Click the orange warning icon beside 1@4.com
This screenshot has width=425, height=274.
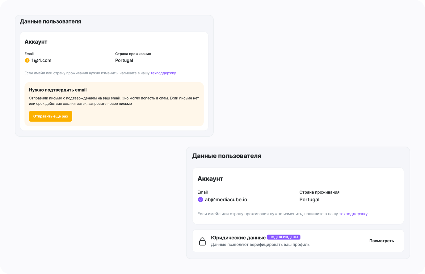pyautogui.click(x=27, y=60)
